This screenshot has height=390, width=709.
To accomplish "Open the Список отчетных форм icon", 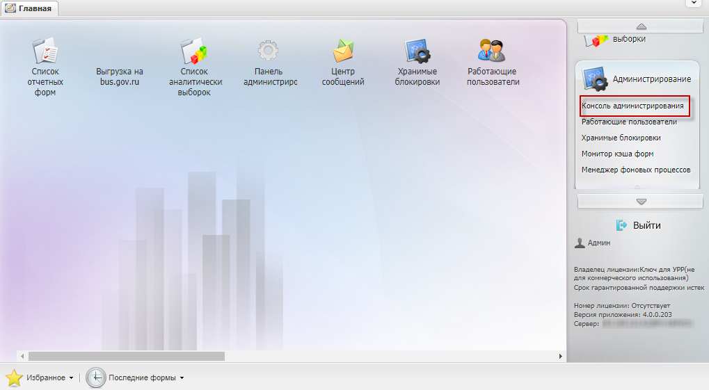I will click(x=45, y=51).
